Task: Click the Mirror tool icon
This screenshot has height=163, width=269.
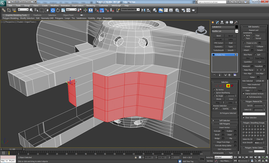Action: tap(143, 10)
